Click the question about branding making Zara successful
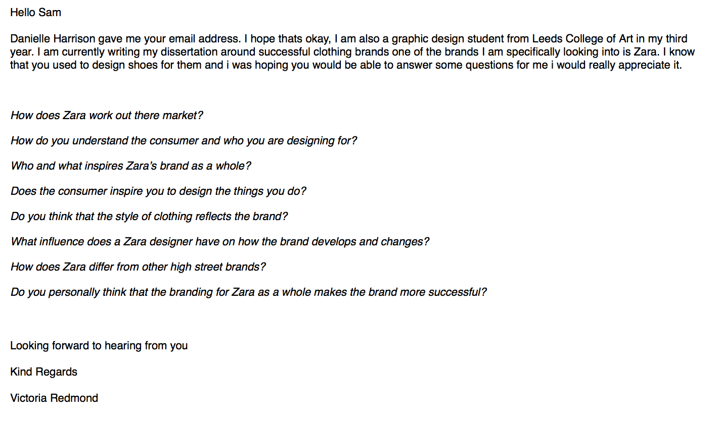This screenshot has height=421, width=717. 248,292
